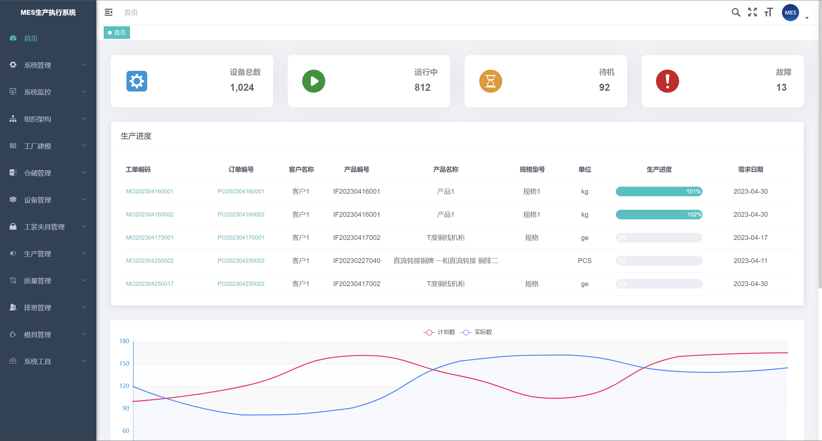Click the 首页 dashboard icon in sidebar
822x441 pixels.
coord(13,38)
